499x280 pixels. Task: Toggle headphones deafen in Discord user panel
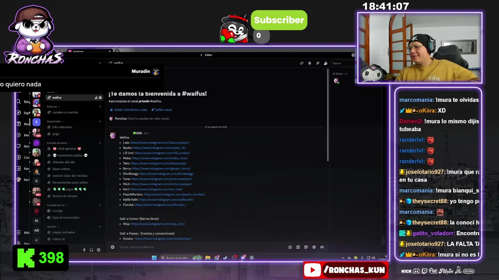pos(91,250)
